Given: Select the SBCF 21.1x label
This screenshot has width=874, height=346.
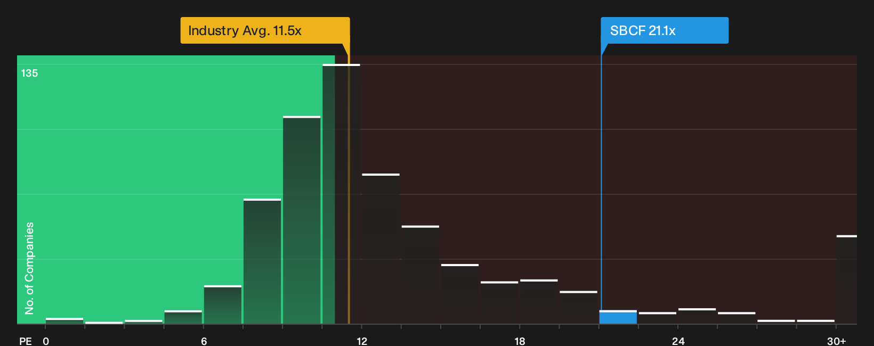Looking at the screenshot, I should [665, 30].
